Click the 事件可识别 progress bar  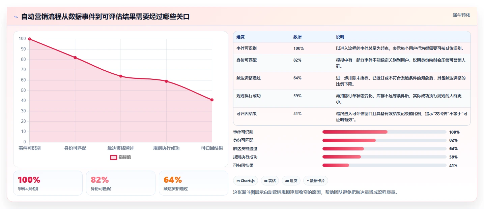(x=384, y=132)
